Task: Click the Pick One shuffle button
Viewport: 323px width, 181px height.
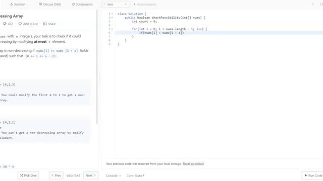Action: (x=28, y=175)
